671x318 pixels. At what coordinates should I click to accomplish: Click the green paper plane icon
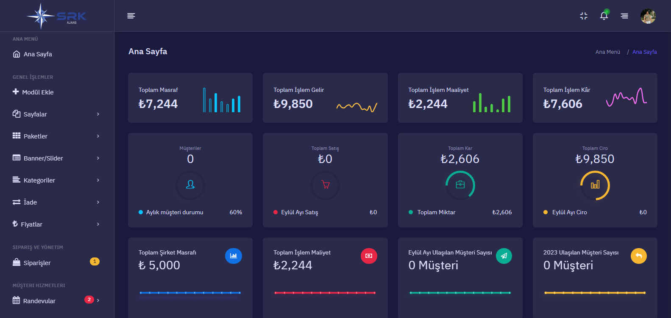pos(504,256)
